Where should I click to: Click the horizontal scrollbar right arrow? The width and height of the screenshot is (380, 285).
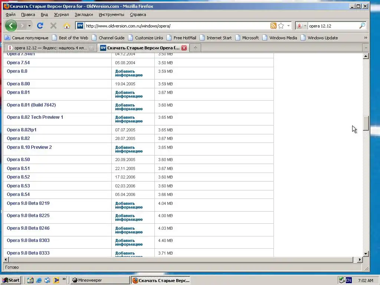click(x=360, y=259)
